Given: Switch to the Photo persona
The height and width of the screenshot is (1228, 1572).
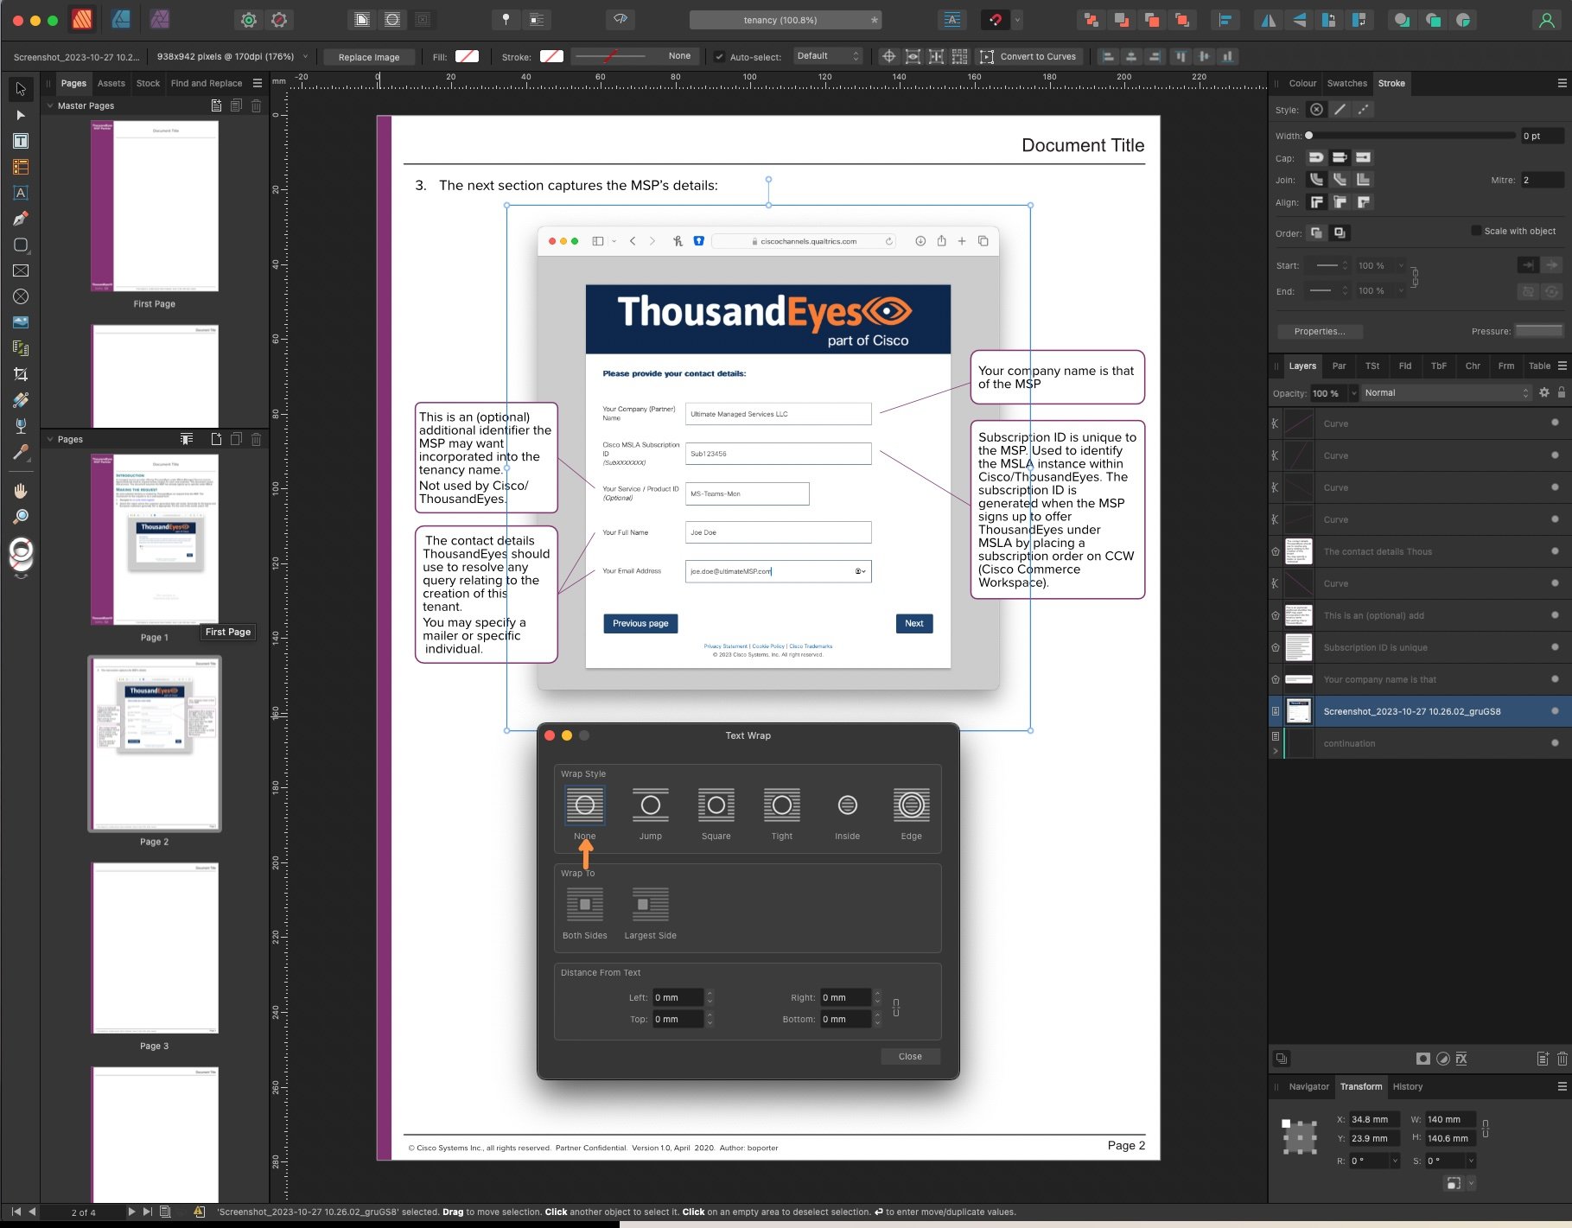Looking at the screenshot, I should click(159, 19).
